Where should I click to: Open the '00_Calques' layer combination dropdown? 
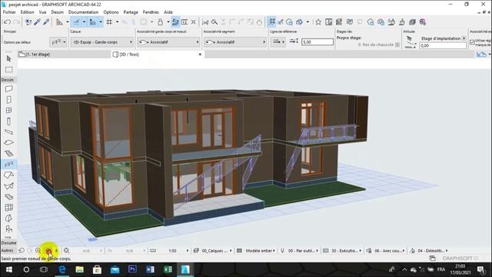coord(214,251)
